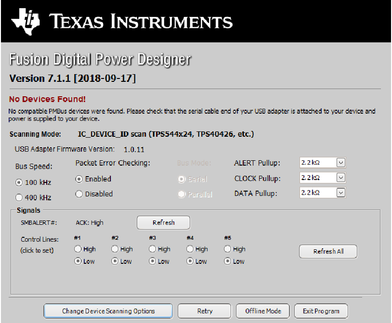Screen dimensions: 392x323
Task: Click the 'DATA Pullup:' label
Action: click(256, 194)
